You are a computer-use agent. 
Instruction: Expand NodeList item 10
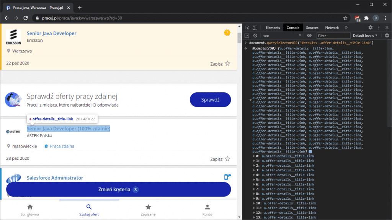click(x=254, y=203)
